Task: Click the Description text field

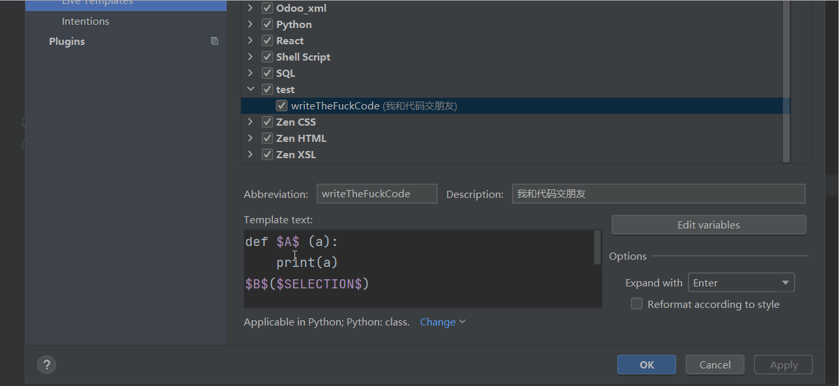Action: click(659, 194)
